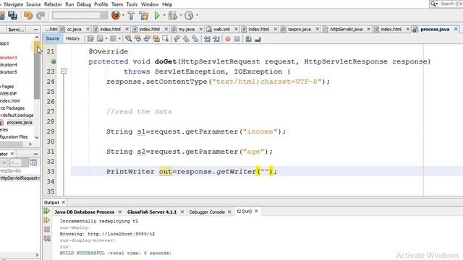Undo the last edit
The height and width of the screenshot is (260, 463).
point(28,15)
